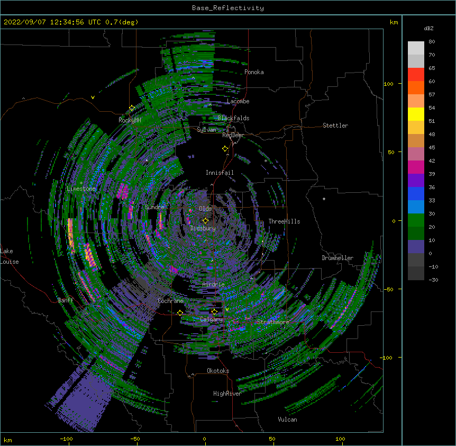This screenshot has height=446, width=456.
Task: Click the yellow station marker south of Red Deer
Action: pos(225,149)
